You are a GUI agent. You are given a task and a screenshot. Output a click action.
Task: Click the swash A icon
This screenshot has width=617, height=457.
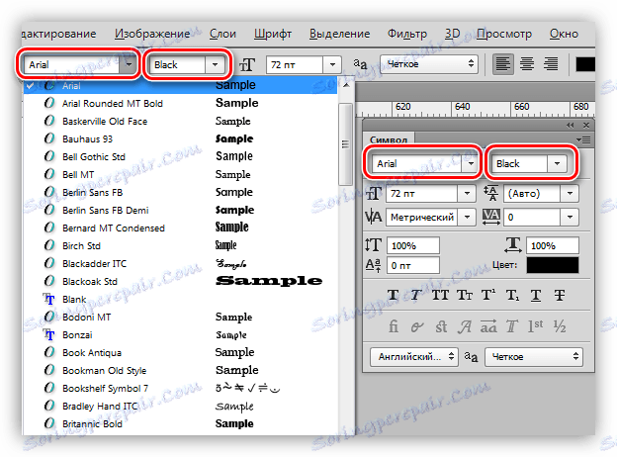(x=465, y=326)
